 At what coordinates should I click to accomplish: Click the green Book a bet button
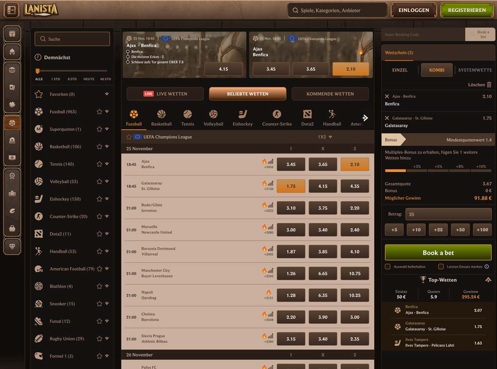click(x=438, y=252)
